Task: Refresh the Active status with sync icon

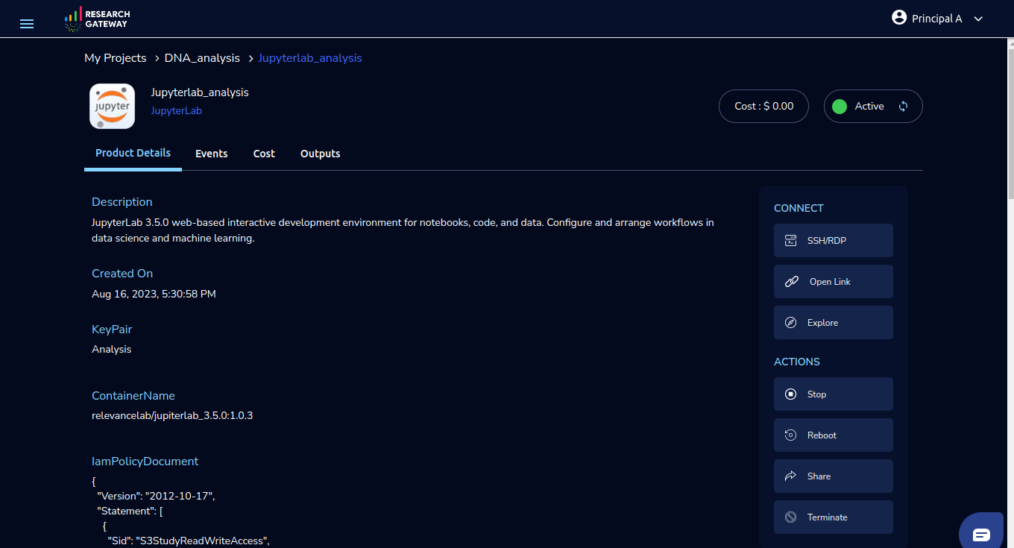Action: [x=903, y=106]
